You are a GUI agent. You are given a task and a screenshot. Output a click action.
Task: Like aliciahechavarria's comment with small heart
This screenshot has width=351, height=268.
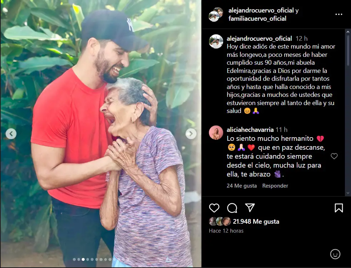pyautogui.click(x=334, y=156)
